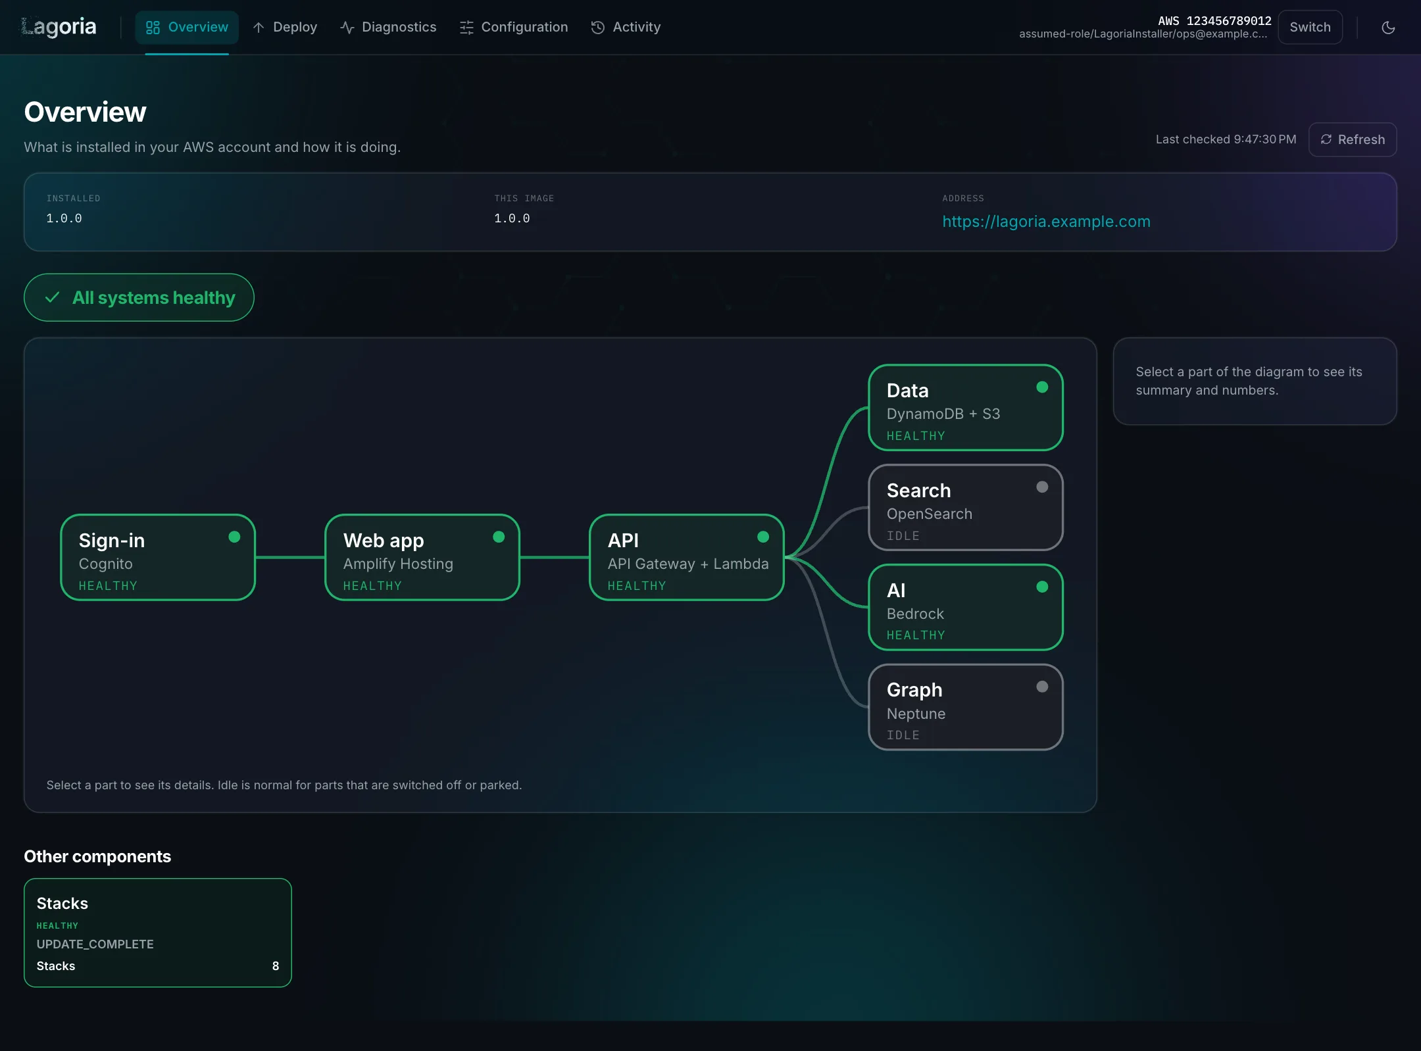Go to the Deploy tab

coord(285,27)
